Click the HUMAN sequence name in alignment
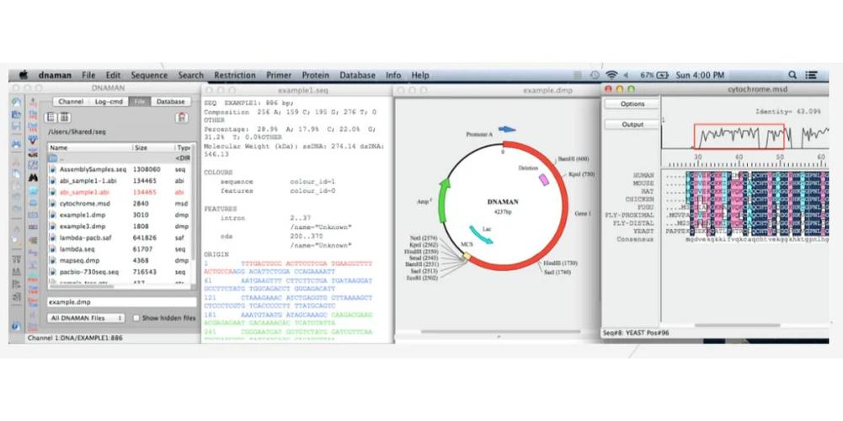Viewport: 843px width, 421px height. pos(643,175)
